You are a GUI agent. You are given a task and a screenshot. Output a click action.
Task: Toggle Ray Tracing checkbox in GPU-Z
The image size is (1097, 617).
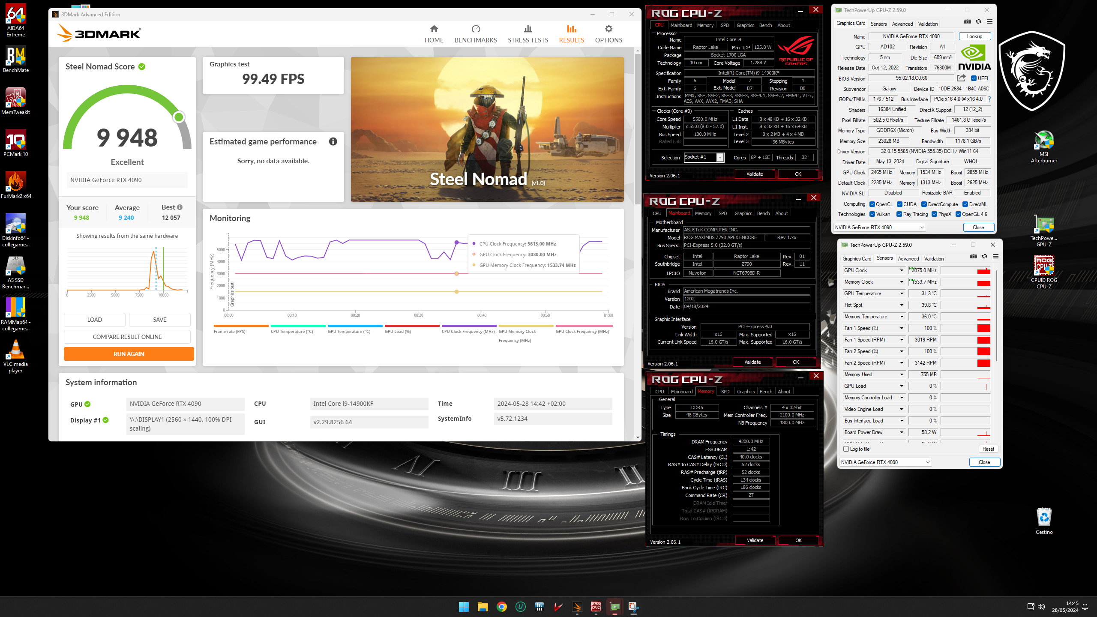point(899,214)
